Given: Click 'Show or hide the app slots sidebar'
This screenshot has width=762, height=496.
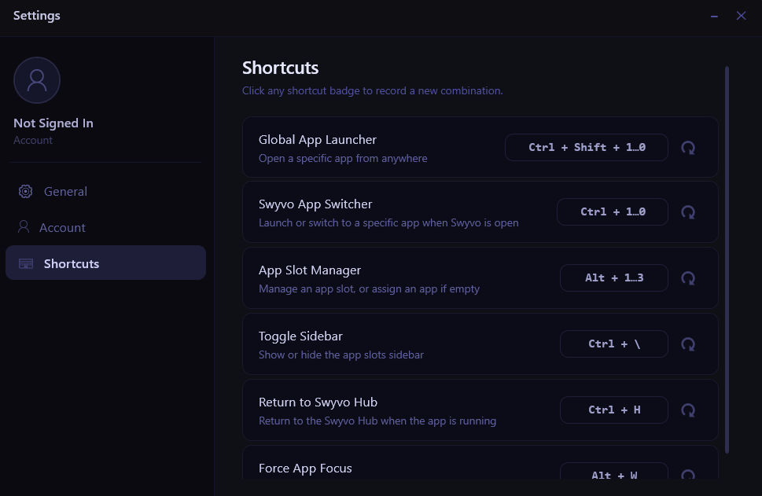Looking at the screenshot, I should (341, 355).
